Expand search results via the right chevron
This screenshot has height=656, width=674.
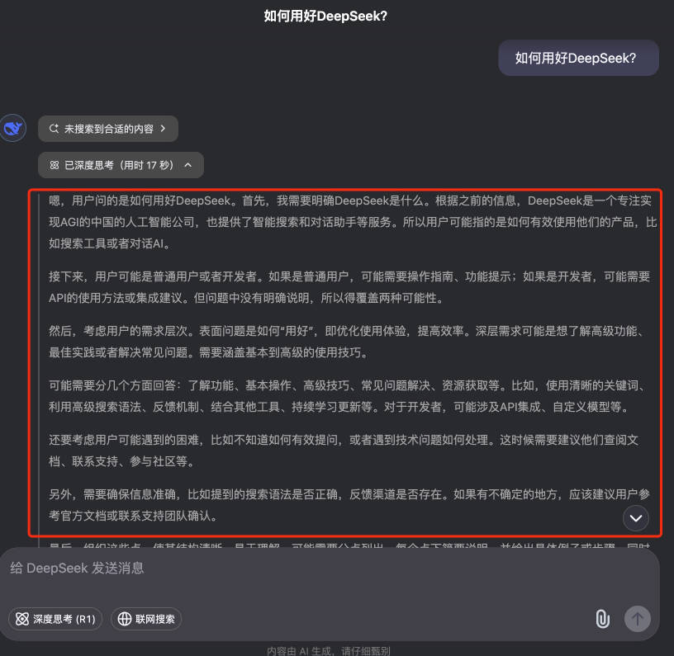point(163,129)
